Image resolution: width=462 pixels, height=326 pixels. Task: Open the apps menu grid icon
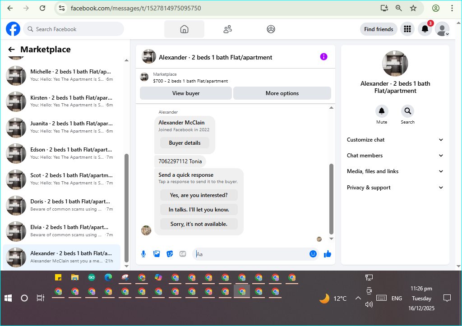[407, 29]
